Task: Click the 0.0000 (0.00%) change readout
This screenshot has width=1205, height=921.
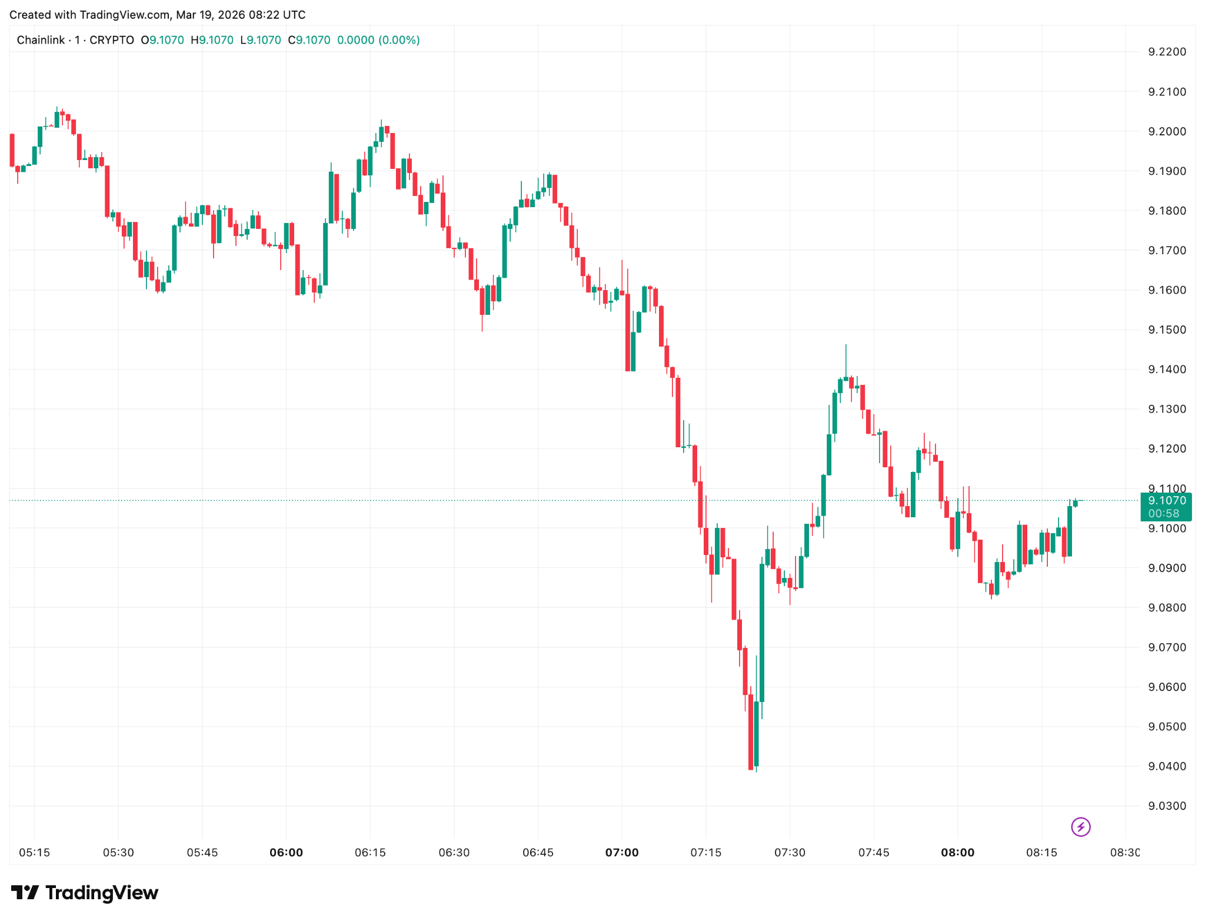Action: point(378,40)
